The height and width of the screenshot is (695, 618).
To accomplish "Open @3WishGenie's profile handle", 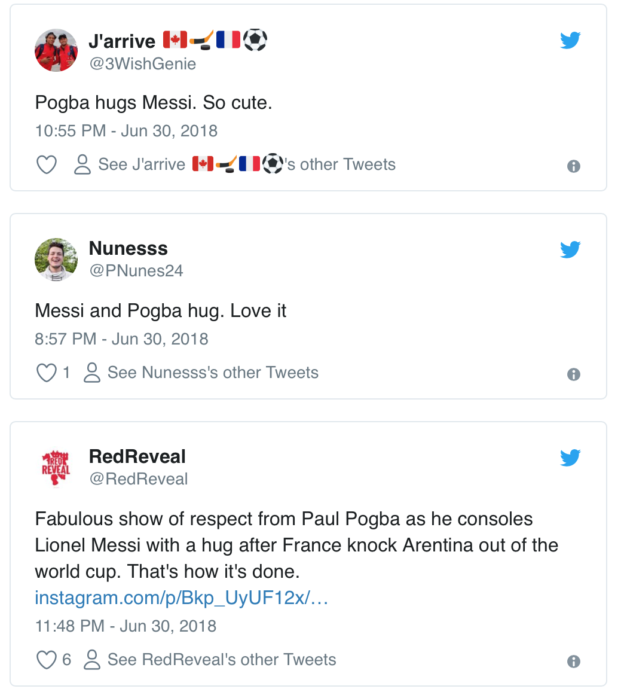I will (143, 63).
